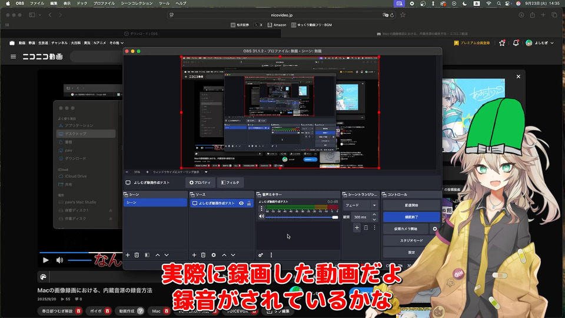Image resolution: width=565 pixels, height=318 pixels.
Task: Edit the 300 ms duration field
Action: (x=360, y=217)
